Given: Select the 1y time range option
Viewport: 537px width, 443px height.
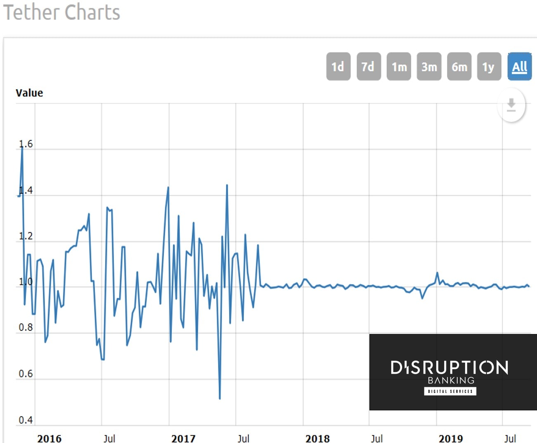Looking at the screenshot, I should point(488,66).
